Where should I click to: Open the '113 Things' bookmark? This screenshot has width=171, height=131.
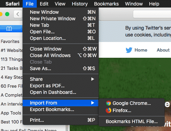tap(12, 59)
